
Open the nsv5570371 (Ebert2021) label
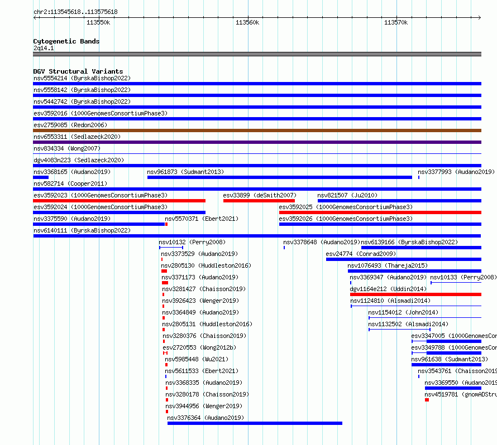point(202,219)
